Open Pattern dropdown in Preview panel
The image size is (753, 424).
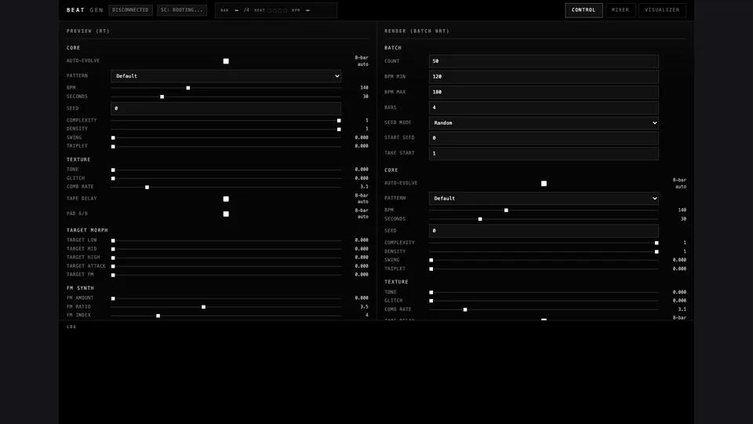pos(226,76)
